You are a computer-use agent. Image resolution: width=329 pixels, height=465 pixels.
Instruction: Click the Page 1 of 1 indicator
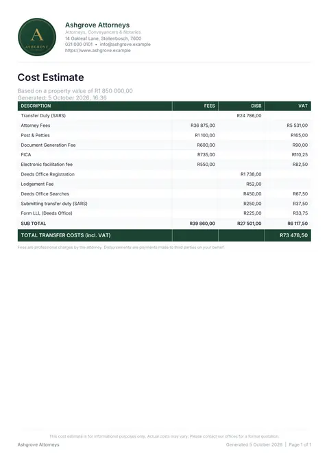[x=300, y=444]
